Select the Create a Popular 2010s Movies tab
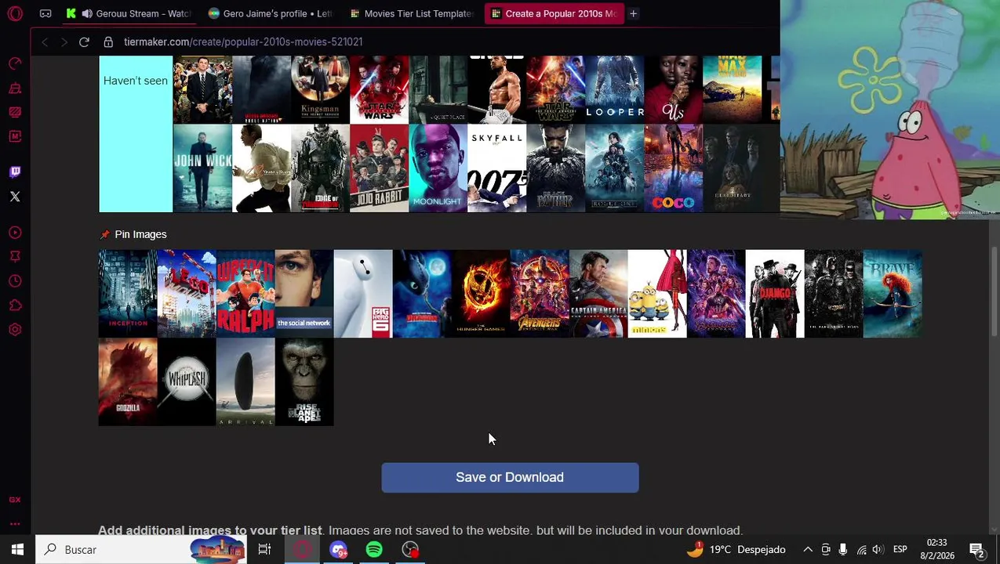Viewport: 1000px width, 564px height. (554, 13)
